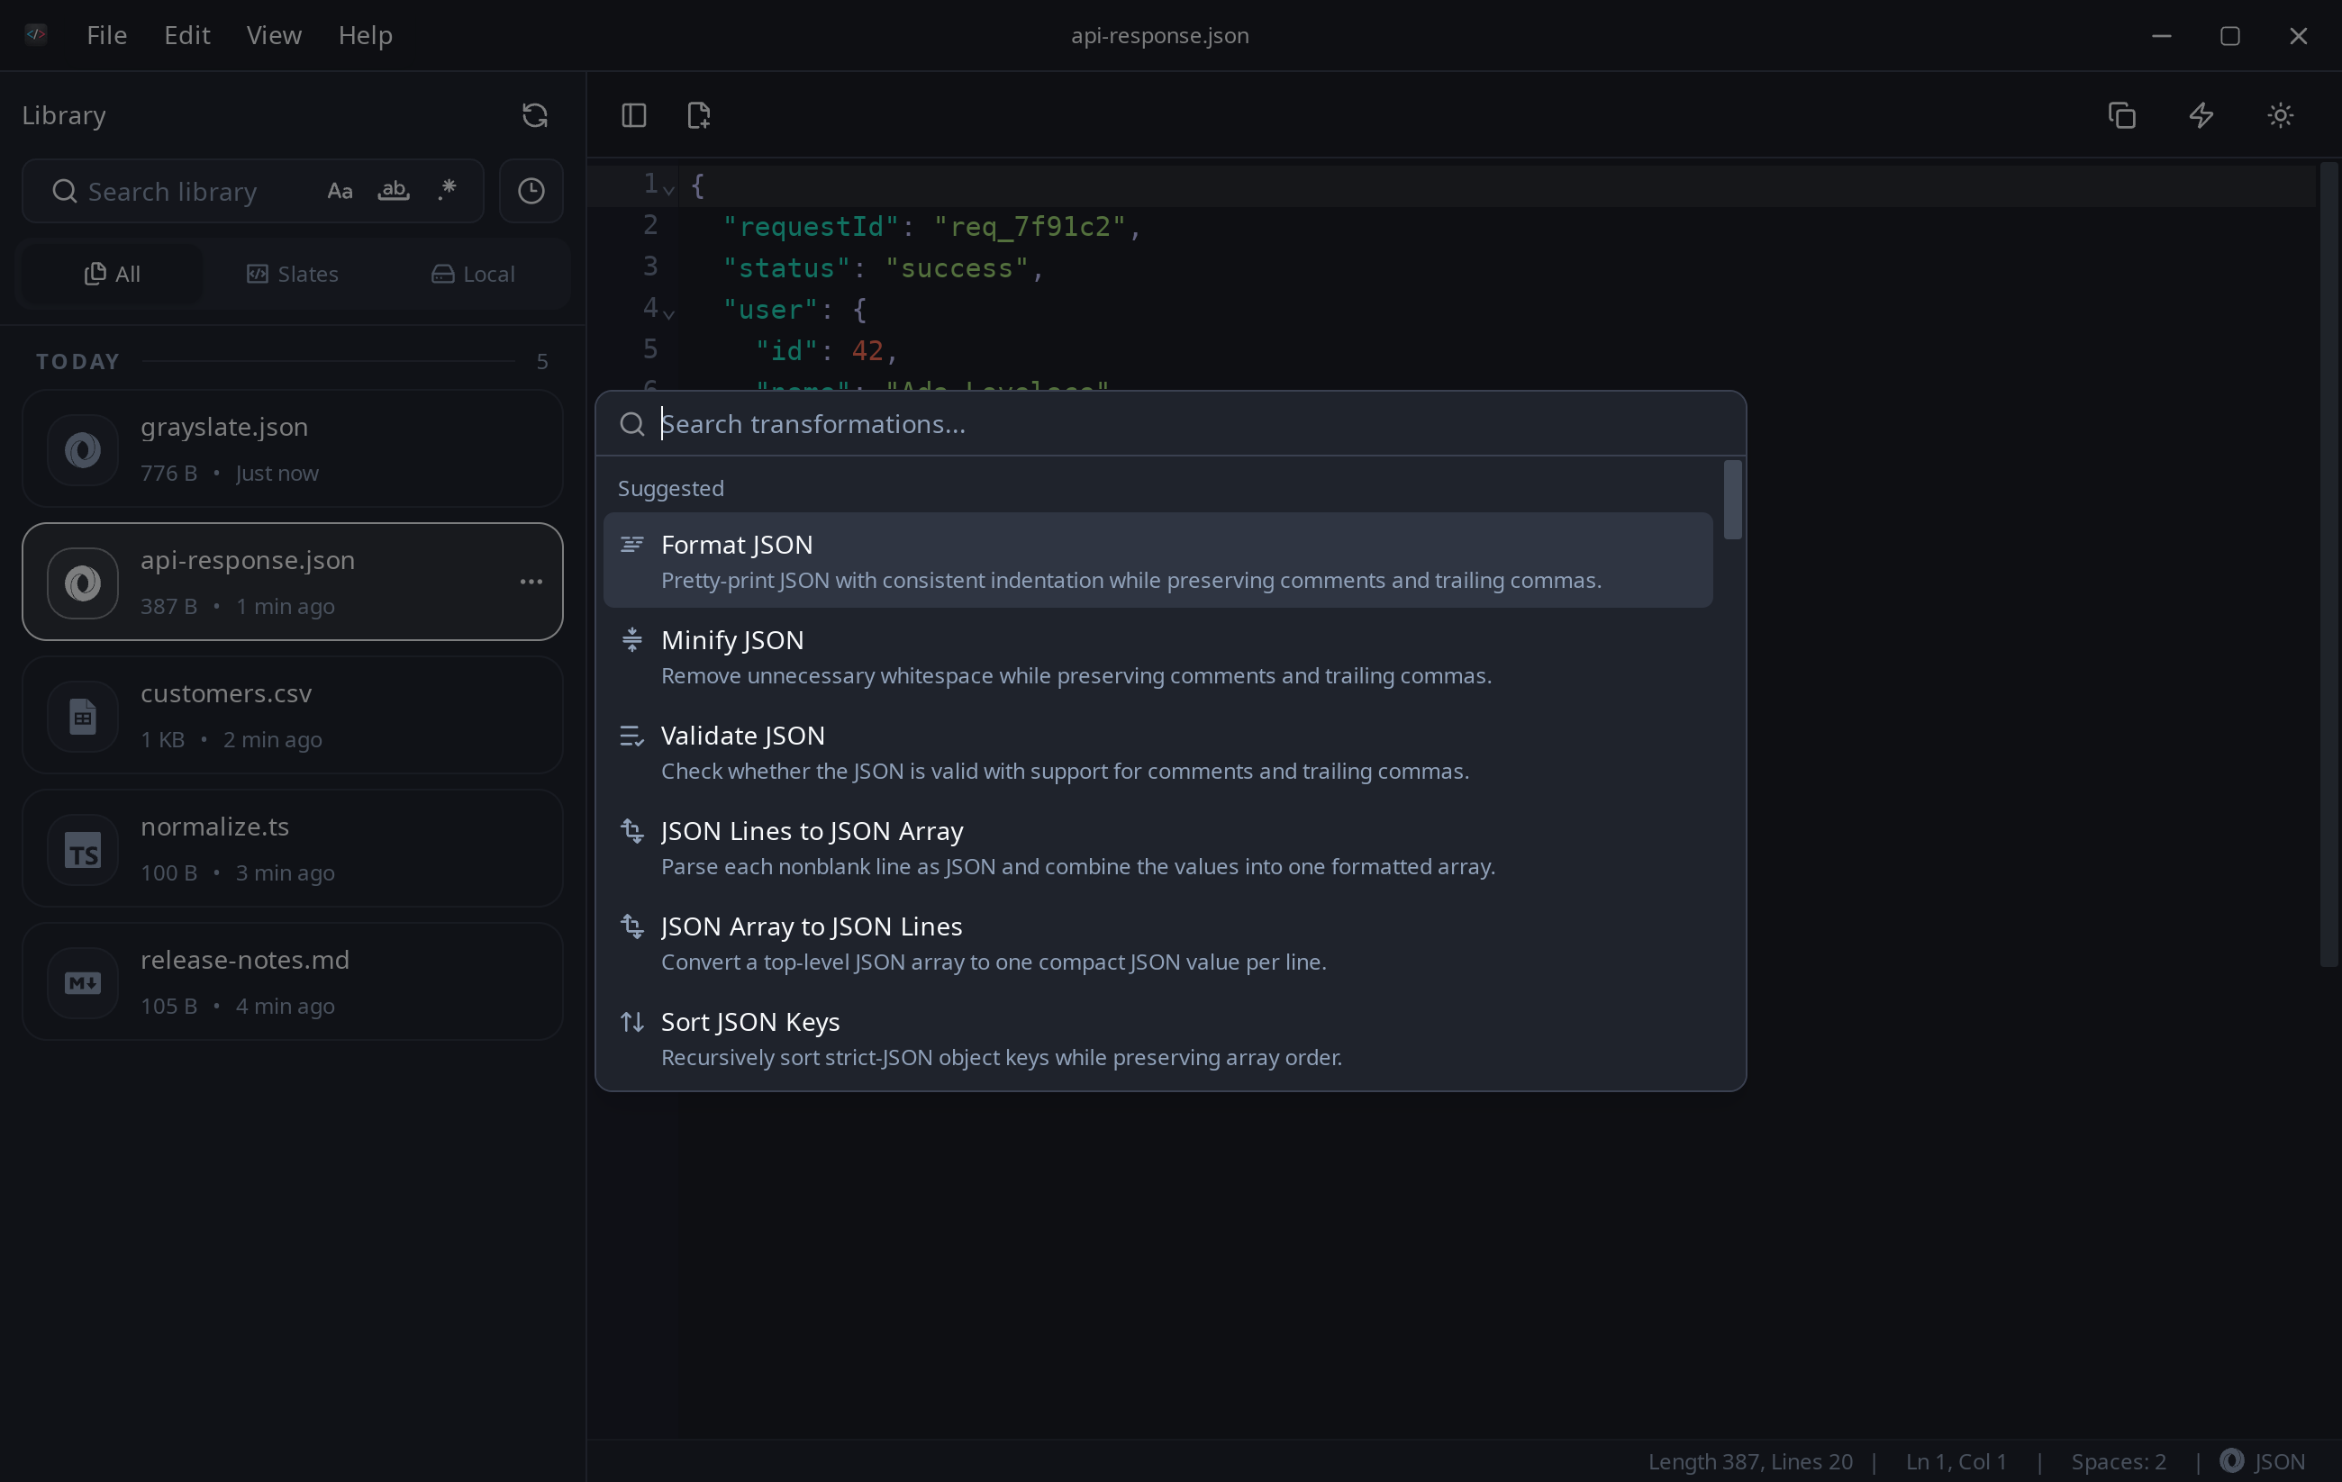Click grayslate.json file icon

coord(83,449)
